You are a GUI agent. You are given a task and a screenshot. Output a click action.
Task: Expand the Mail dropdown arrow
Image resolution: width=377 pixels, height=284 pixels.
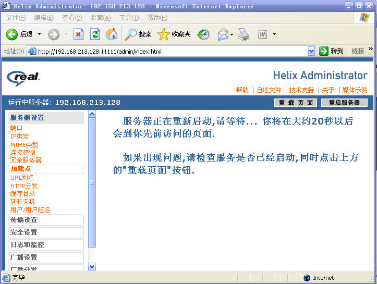pyautogui.click(x=232, y=34)
